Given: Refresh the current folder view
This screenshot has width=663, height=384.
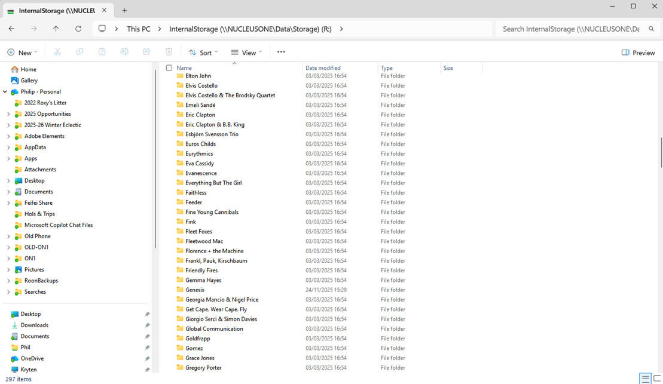Looking at the screenshot, I should point(78,29).
